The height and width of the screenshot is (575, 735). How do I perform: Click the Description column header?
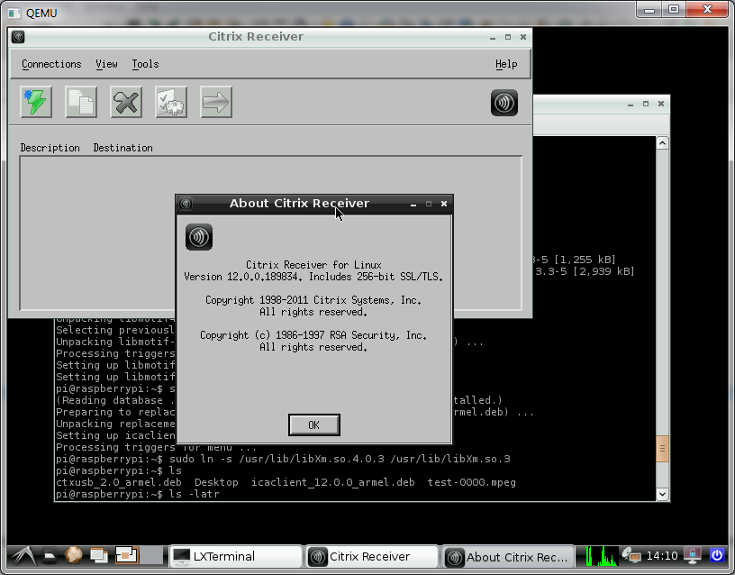tap(50, 148)
